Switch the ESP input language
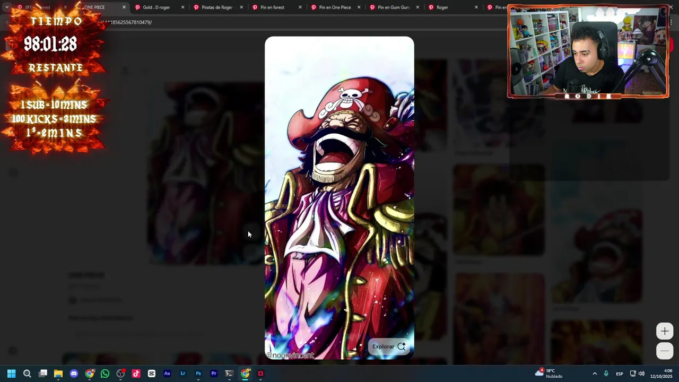This screenshot has width=679, height=382. point(620,374)
